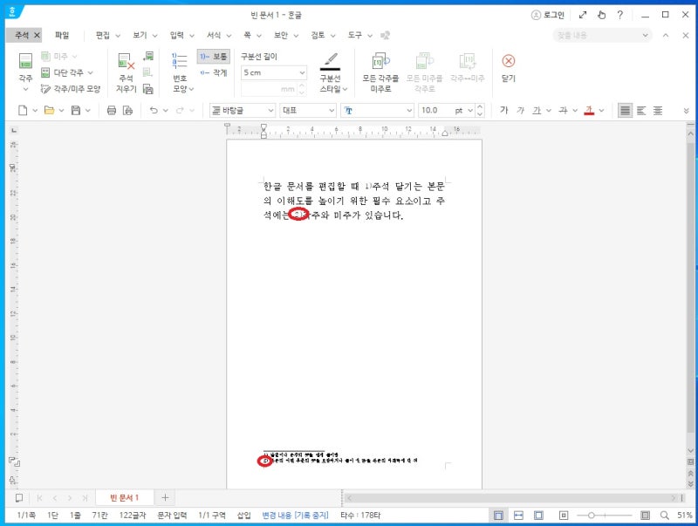
Task: Click the 삽입 insert mode indicator
Action: pyautogui.click(x=244, y=515)
